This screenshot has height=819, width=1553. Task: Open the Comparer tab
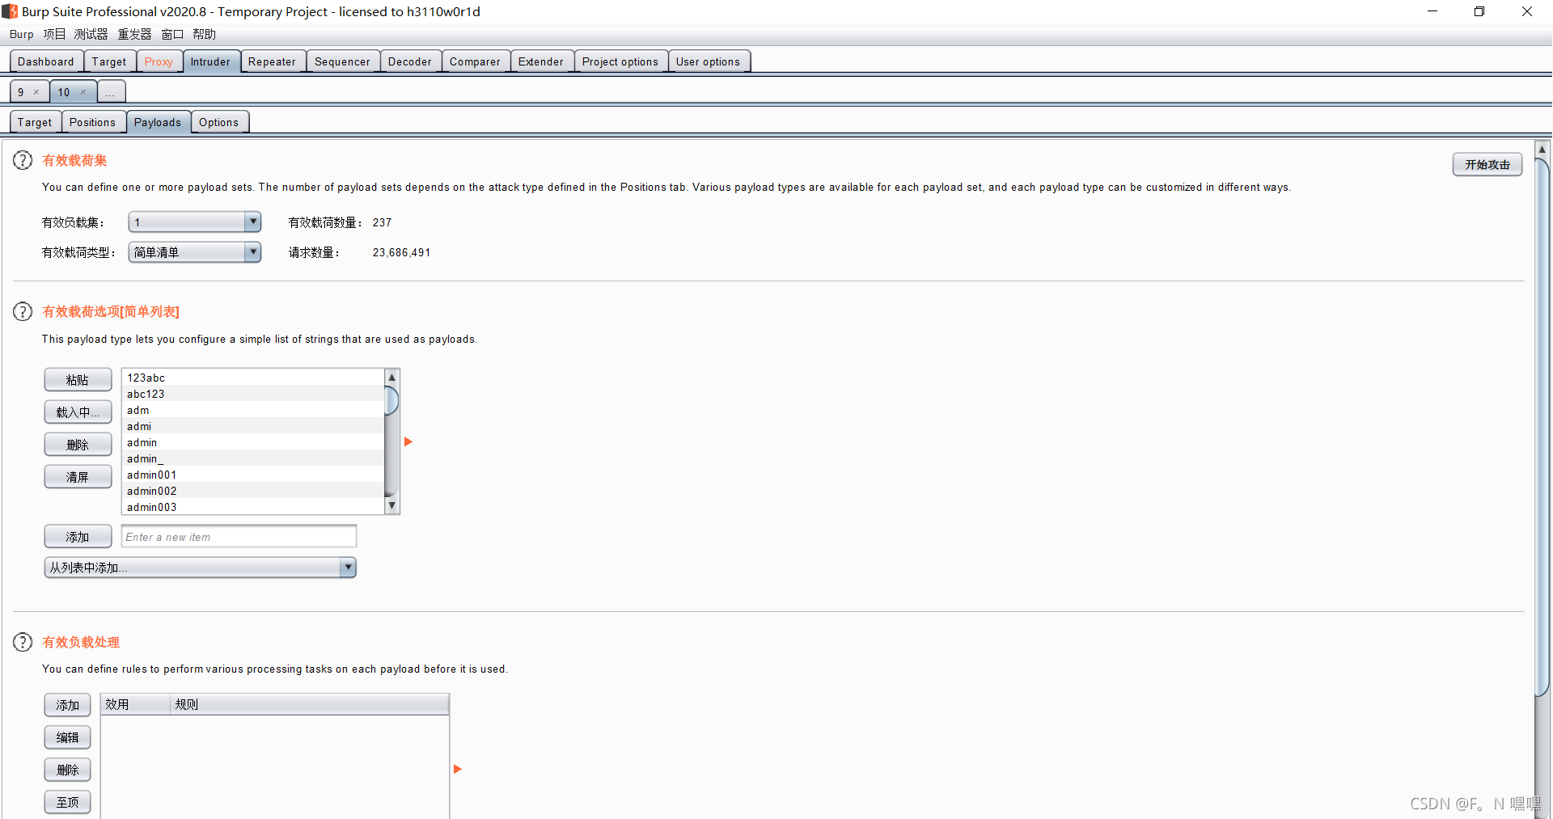coord(475,61)
